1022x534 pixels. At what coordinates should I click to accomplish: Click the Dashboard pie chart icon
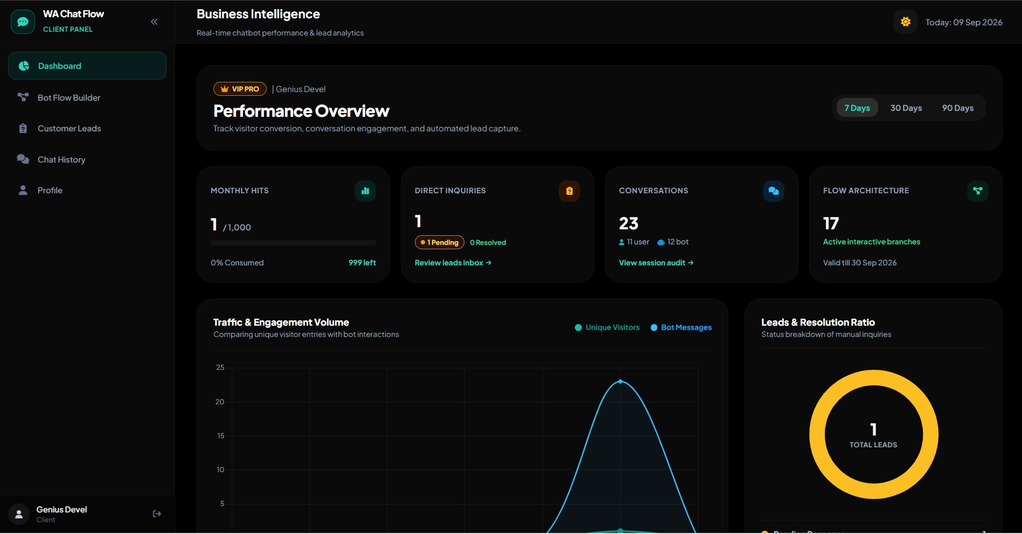[24, 66]
